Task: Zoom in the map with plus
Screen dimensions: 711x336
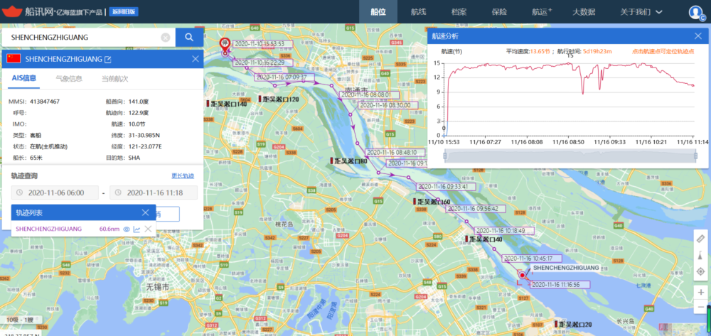Action: [700, 292]
